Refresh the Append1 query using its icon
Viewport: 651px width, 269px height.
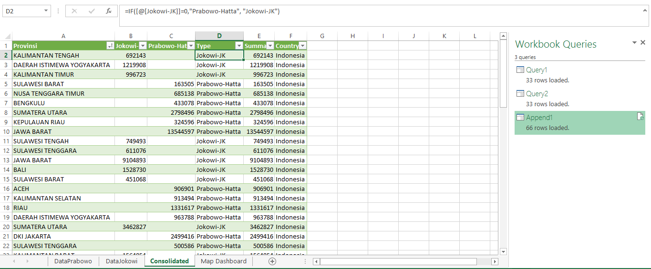641,117
